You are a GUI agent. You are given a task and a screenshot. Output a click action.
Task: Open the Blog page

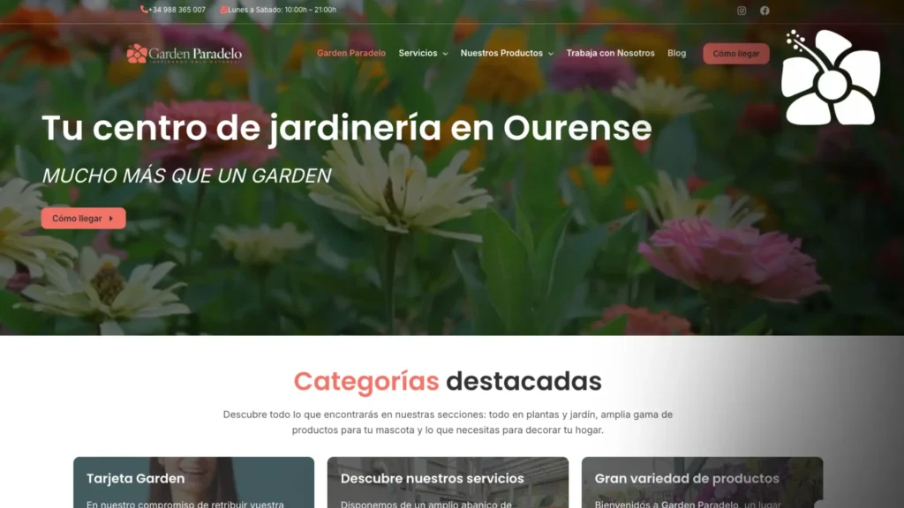coord(676,53)
